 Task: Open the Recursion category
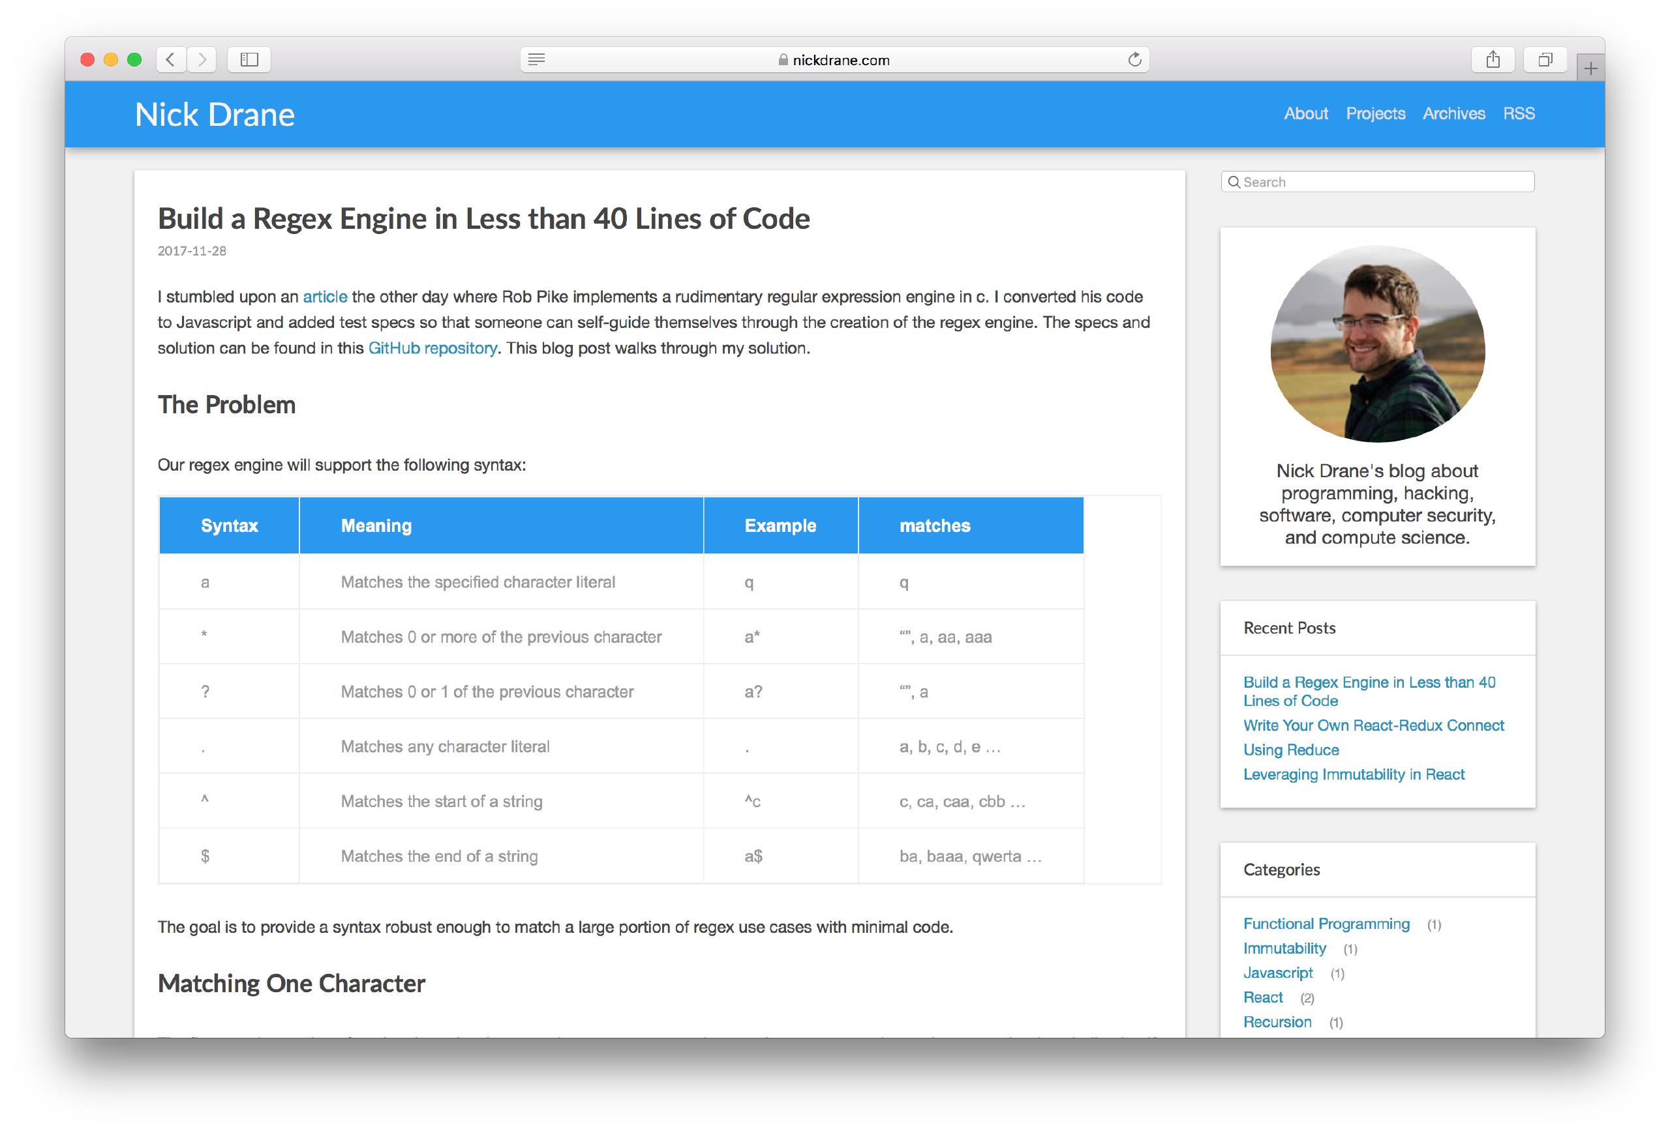(x=1277, y=1022)
